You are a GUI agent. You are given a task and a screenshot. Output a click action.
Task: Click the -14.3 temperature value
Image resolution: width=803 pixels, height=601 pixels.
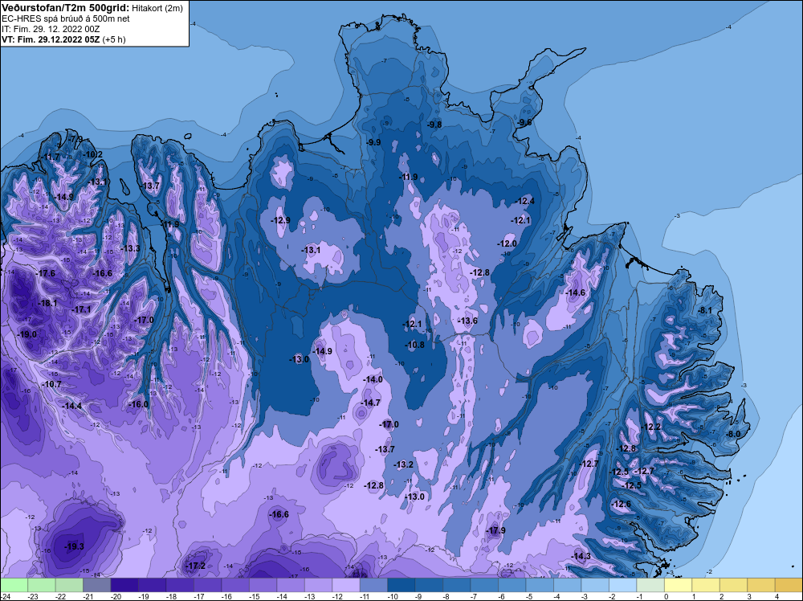click(581, 557)
